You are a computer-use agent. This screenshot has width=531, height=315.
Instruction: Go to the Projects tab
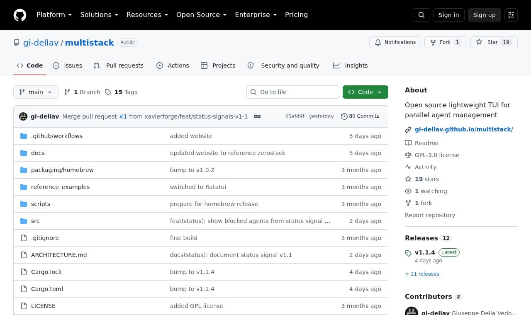218,65
